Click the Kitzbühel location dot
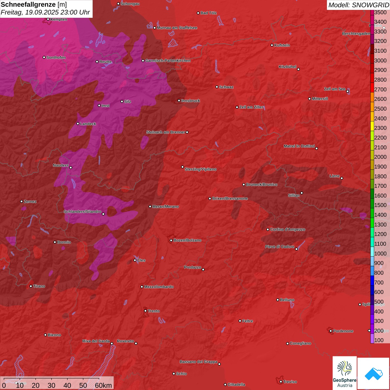 coord(298,69)
